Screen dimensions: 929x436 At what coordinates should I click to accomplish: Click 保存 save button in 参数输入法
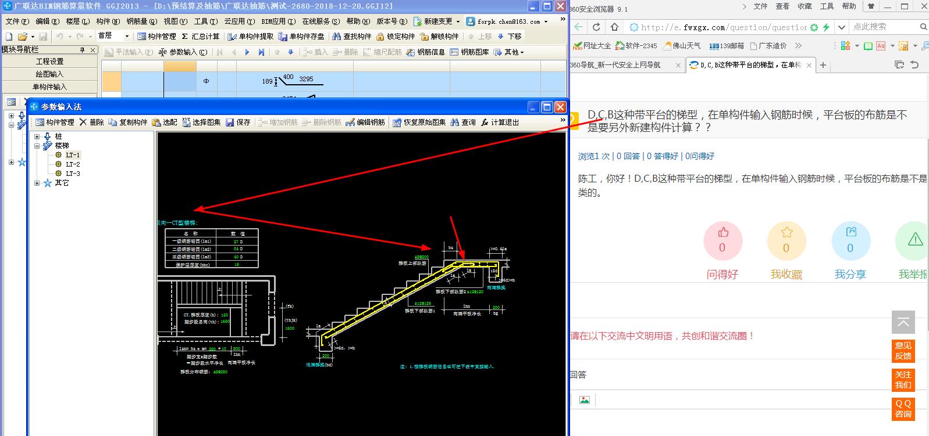point(238,122)
